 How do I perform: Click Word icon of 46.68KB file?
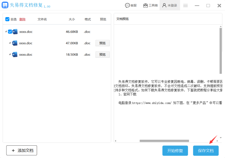[x=15, y=32]
